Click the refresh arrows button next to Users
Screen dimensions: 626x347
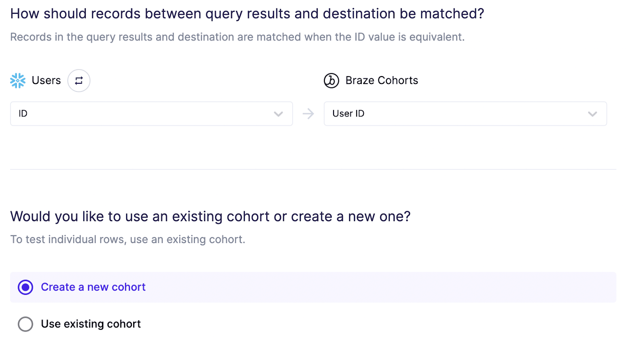point(79,80)
